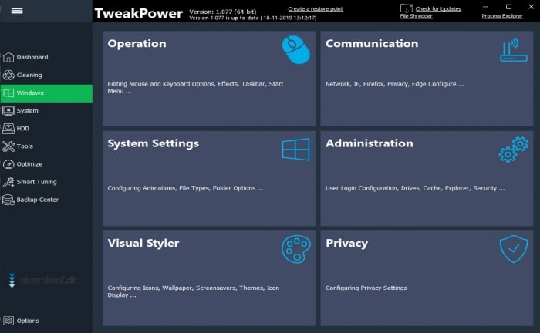Open Process Explorer link
This screenshot has height=333, width=540.
point(502,16)
